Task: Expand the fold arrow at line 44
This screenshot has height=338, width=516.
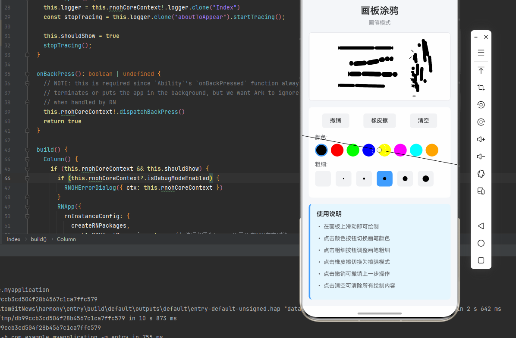Action: [27, 159]
